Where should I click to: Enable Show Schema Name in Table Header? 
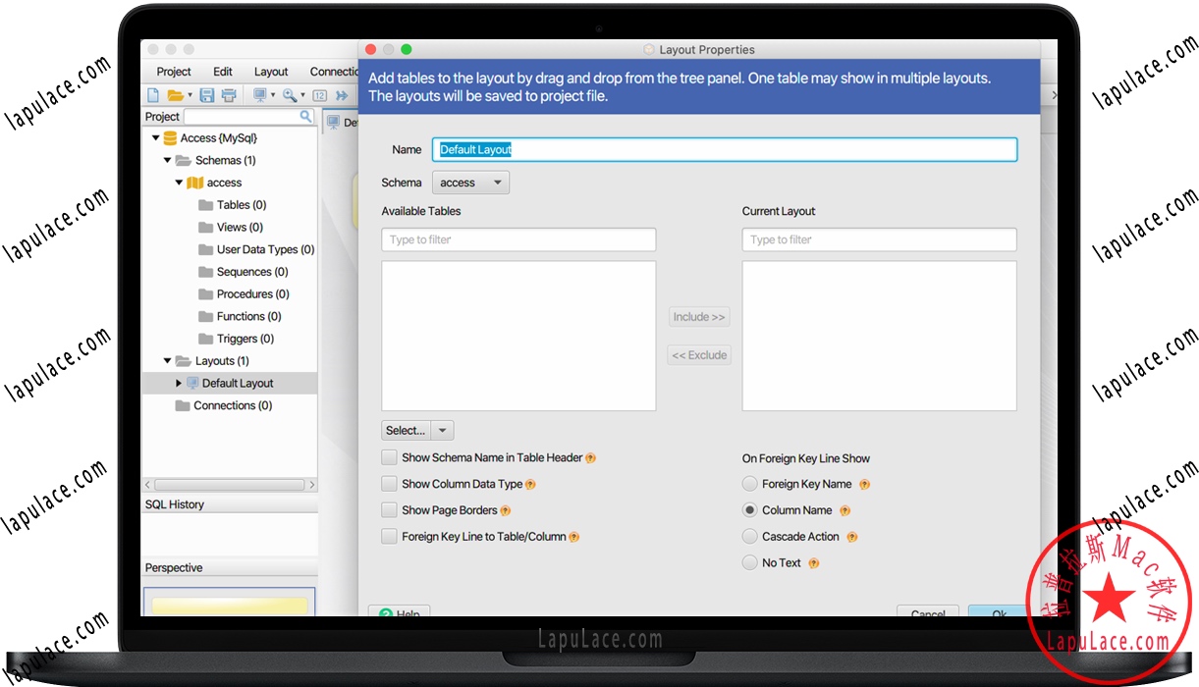tap(390, 457)
